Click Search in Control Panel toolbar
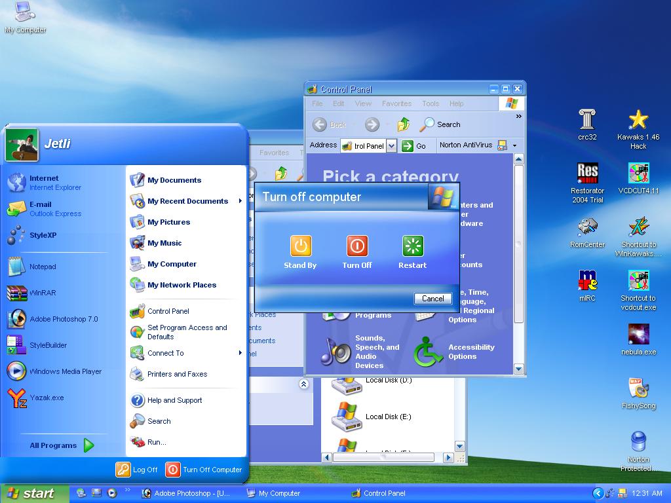The height and width of the screenshot is (503, 671). pyautogui.click(x=440, y=124)
